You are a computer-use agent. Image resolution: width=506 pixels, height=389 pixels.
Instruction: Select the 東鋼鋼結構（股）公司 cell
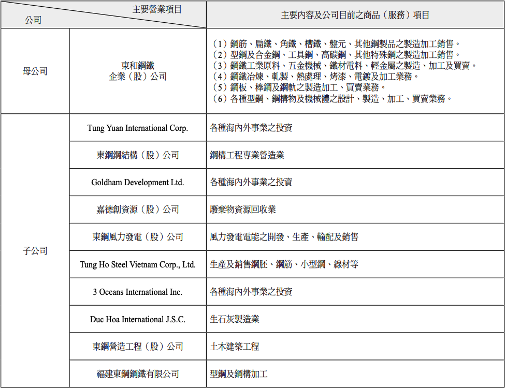tap(138, 155)
